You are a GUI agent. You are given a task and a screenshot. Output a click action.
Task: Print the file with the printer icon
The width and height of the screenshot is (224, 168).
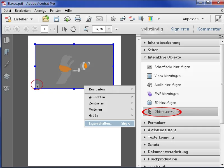pos(78,19)
